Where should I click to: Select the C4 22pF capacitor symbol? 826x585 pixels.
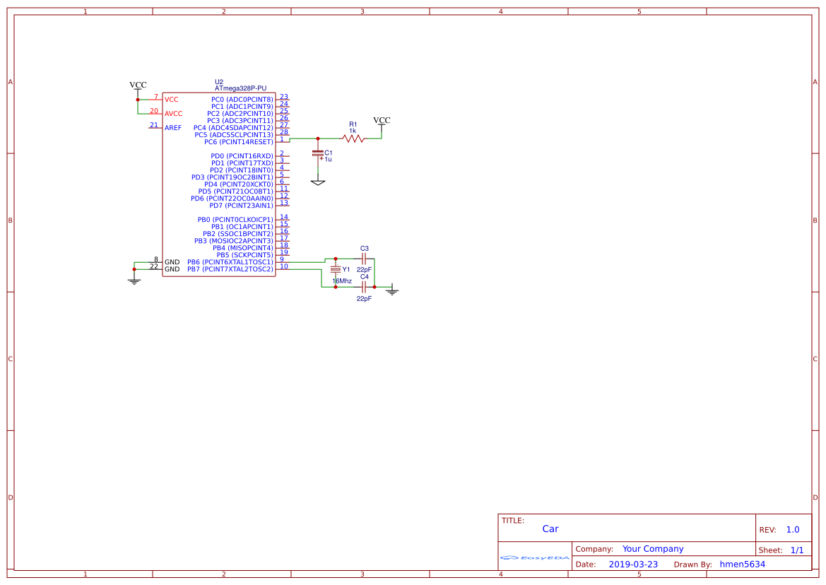[x=363, y=288]
